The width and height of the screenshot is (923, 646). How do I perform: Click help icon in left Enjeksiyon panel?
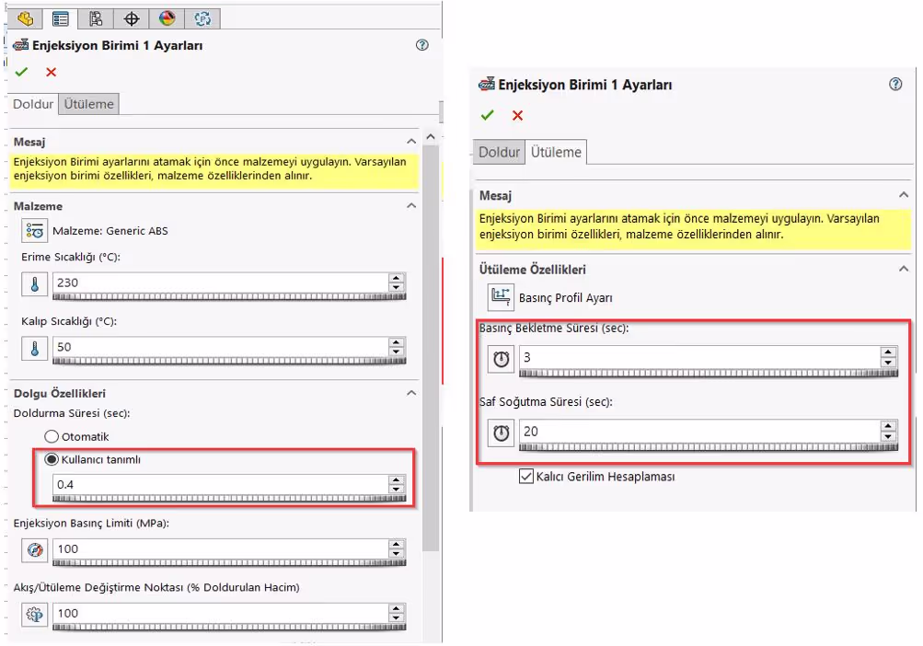[422, 45]
